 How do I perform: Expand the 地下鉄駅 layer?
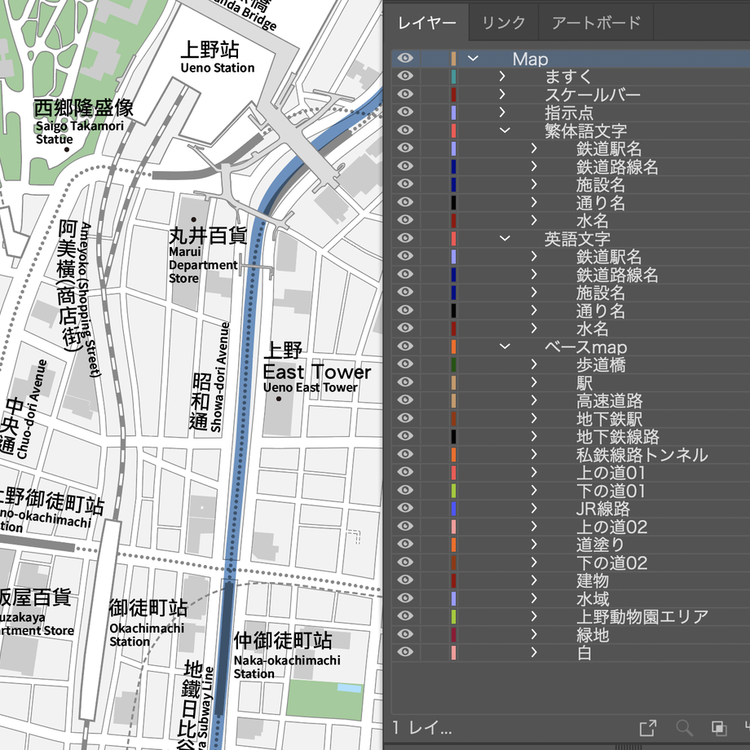point(534,418)
